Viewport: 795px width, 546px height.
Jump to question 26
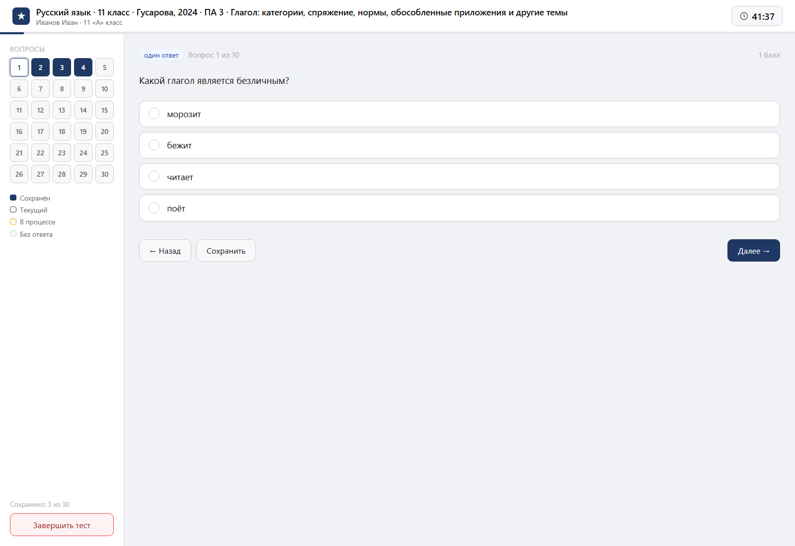(19, 174)
